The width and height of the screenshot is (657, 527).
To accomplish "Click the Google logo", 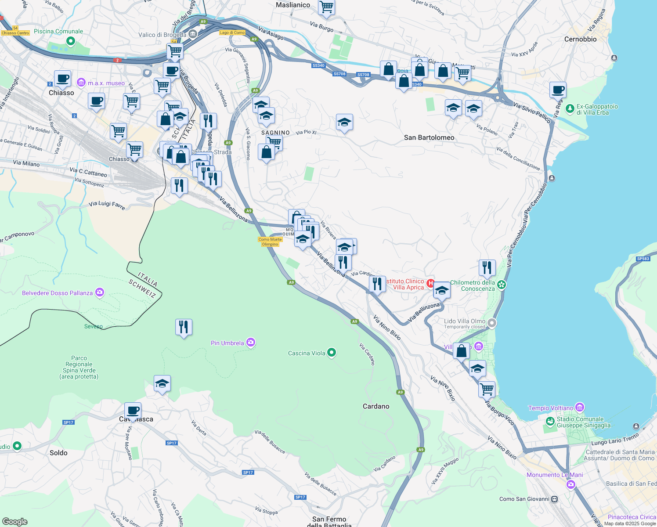I will pyautogui.click(x=15, y=522).
